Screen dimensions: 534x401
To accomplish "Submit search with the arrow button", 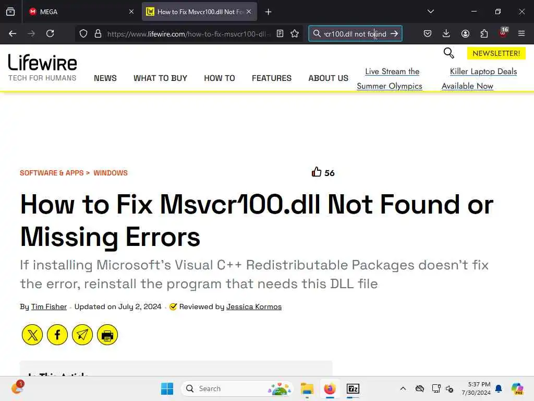I will 394,34.
